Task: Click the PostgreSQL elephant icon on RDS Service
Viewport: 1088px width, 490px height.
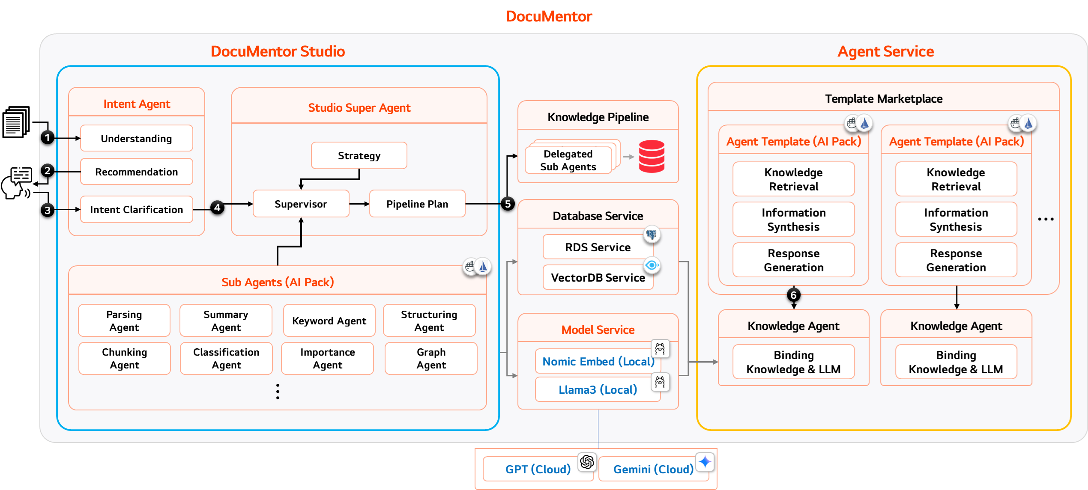Action: [652, 234]
